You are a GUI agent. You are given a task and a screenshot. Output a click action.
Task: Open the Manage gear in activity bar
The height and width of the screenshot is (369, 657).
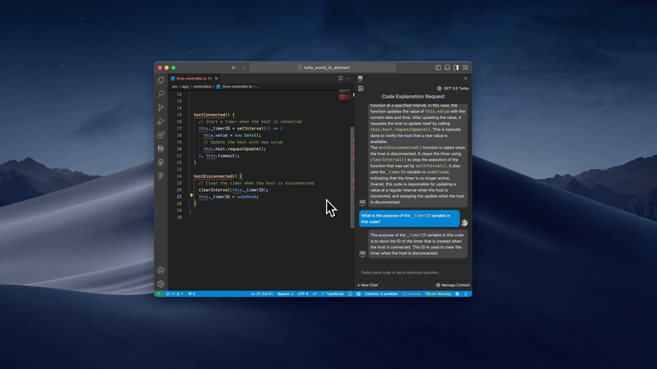click(161, 284)
